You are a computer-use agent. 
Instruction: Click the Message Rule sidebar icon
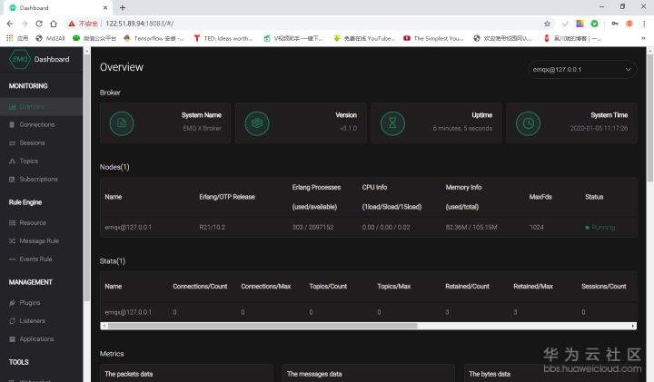(x=12, y=240)
